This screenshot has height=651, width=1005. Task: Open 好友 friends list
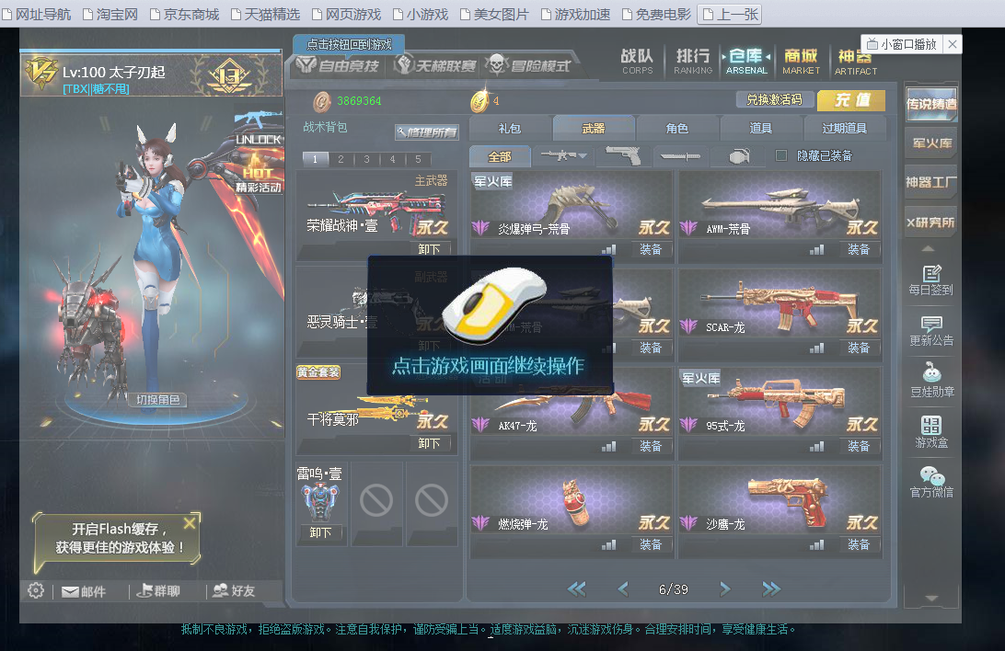tap(234, 591)
